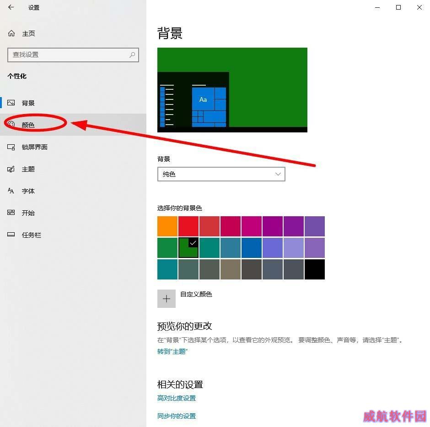
Task: Close the Settings window
Action: coord(419,7)
